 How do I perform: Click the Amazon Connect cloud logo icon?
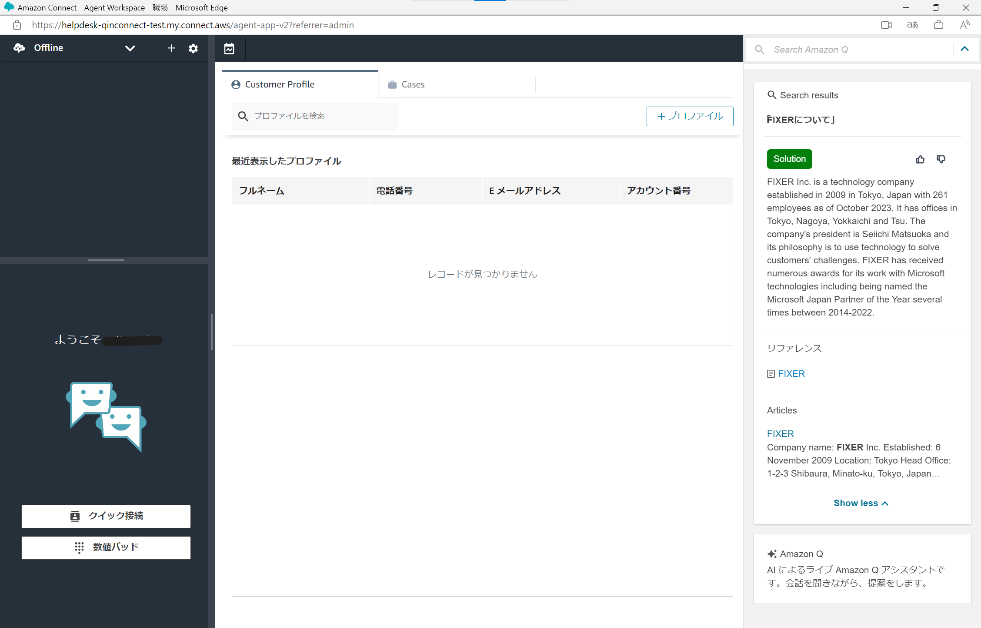(19, 48)
